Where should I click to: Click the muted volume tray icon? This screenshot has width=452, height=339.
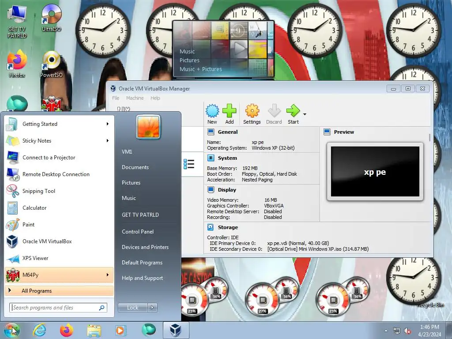click(x=407, y=331)
